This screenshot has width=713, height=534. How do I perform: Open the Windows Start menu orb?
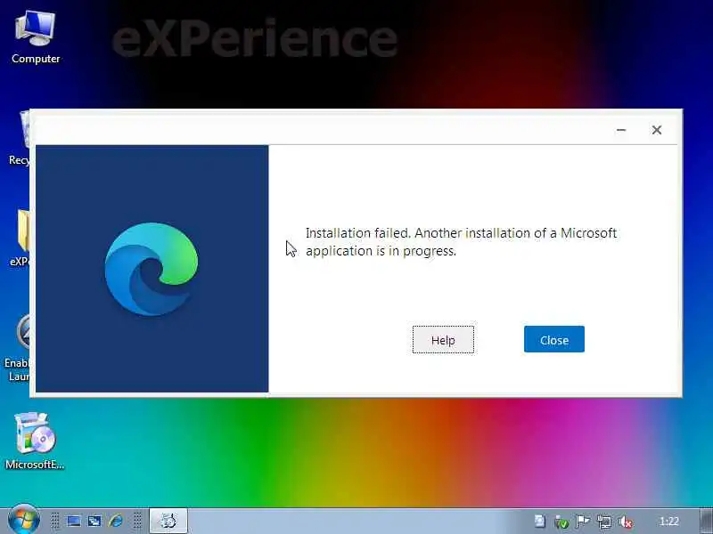pos(24,520)
